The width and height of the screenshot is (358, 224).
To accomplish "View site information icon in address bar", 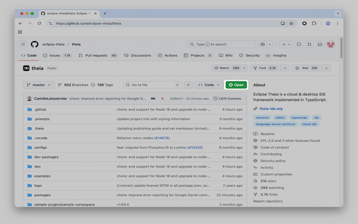I will point(51,24).
